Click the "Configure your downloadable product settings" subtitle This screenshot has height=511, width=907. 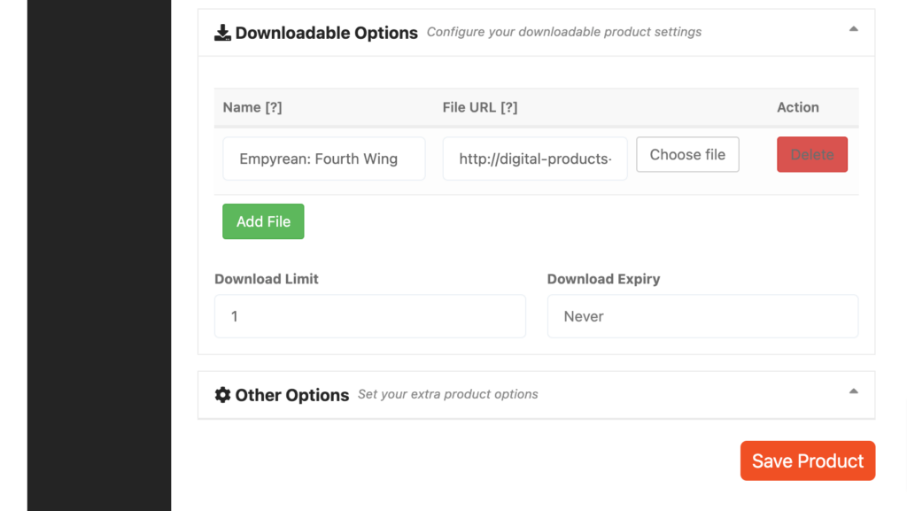point(563,32)
